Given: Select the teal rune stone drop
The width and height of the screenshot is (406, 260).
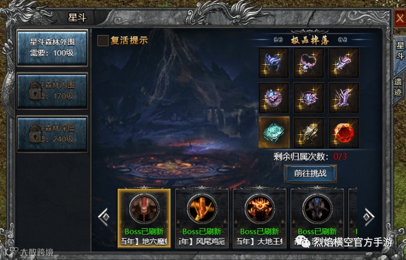Looking at the screenshot, I should (274, 132).
